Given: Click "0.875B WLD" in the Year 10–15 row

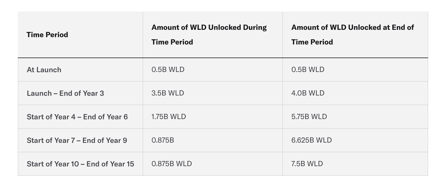Looking at the screenshot, I should (171, 164).
